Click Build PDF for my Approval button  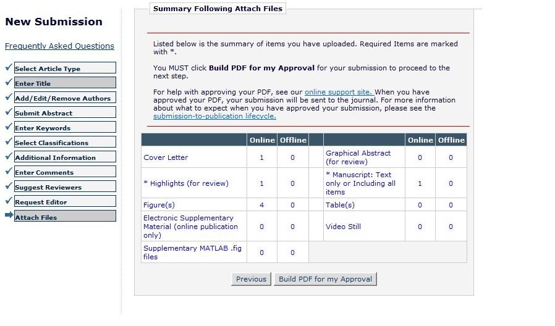coord(325,279)
